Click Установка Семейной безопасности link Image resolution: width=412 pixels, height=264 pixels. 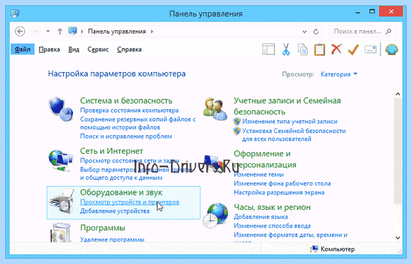(x=294, y=135)
